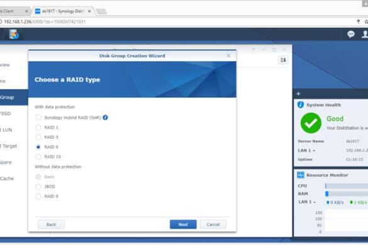Open the Overview sidebar item

point(14,65)
